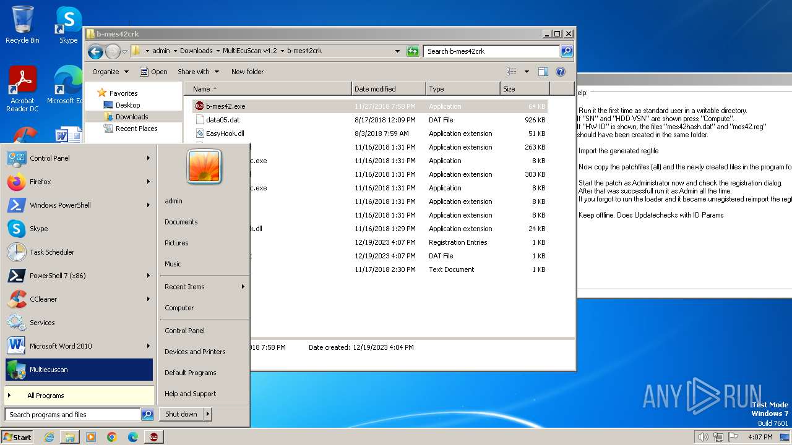Viewport: 792px width, 445px height.
Task: Open Explorer Help button
Action: tap(561, 72)
